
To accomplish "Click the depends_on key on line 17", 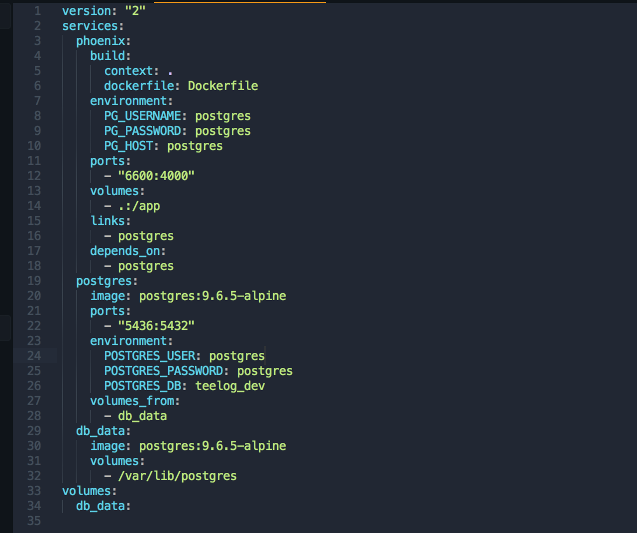I will tap(124, 251).
